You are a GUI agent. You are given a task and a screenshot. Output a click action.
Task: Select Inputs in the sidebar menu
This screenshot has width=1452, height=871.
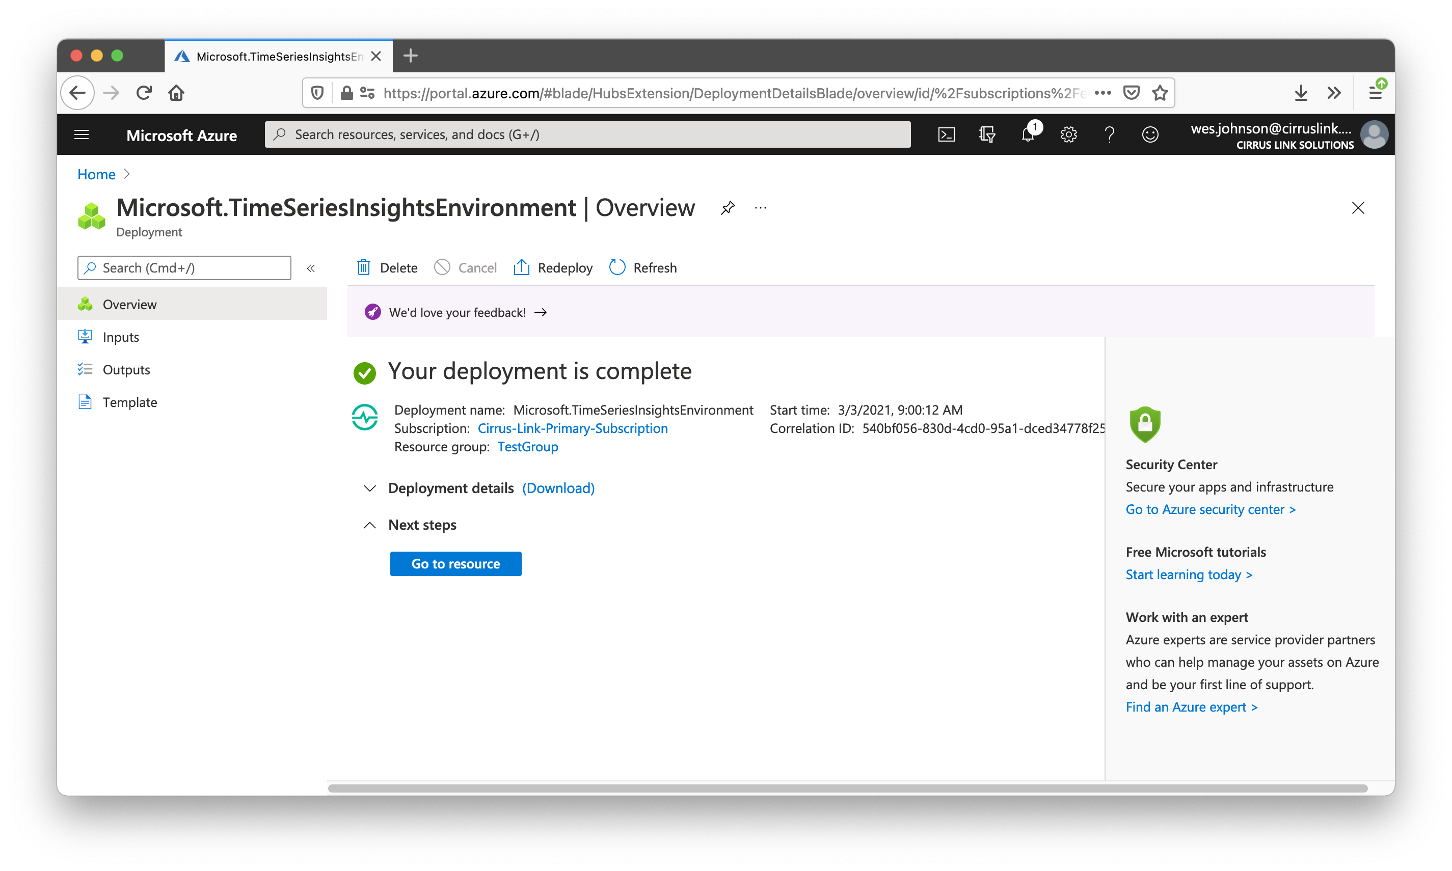[x=121, y=337]
